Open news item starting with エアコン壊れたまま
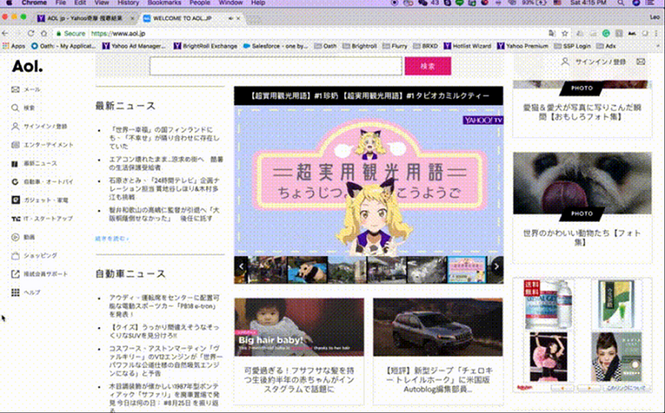Image resolution: width=665 pixels, height=413 pixels. coord(165,163)
